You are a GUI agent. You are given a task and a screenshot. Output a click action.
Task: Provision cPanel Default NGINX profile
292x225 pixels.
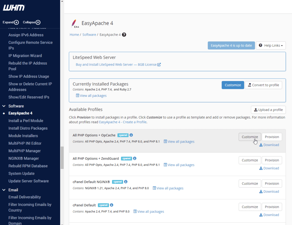(x=272, y=183)
